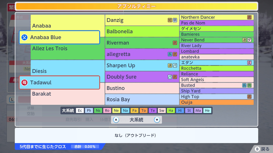Image resolution: width=273 pixels, height=153 pixels.
Task: Click the Sw lineage swatch
Action: pos(162,110)
